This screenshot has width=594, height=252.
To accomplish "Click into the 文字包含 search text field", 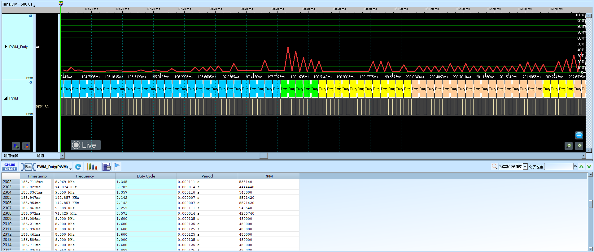I will point(559,167).
